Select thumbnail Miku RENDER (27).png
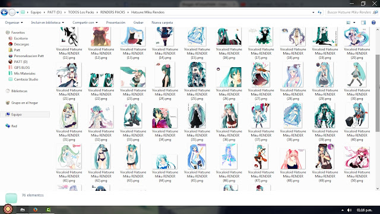This screenshot has height=214, width=380. [261, 75]
